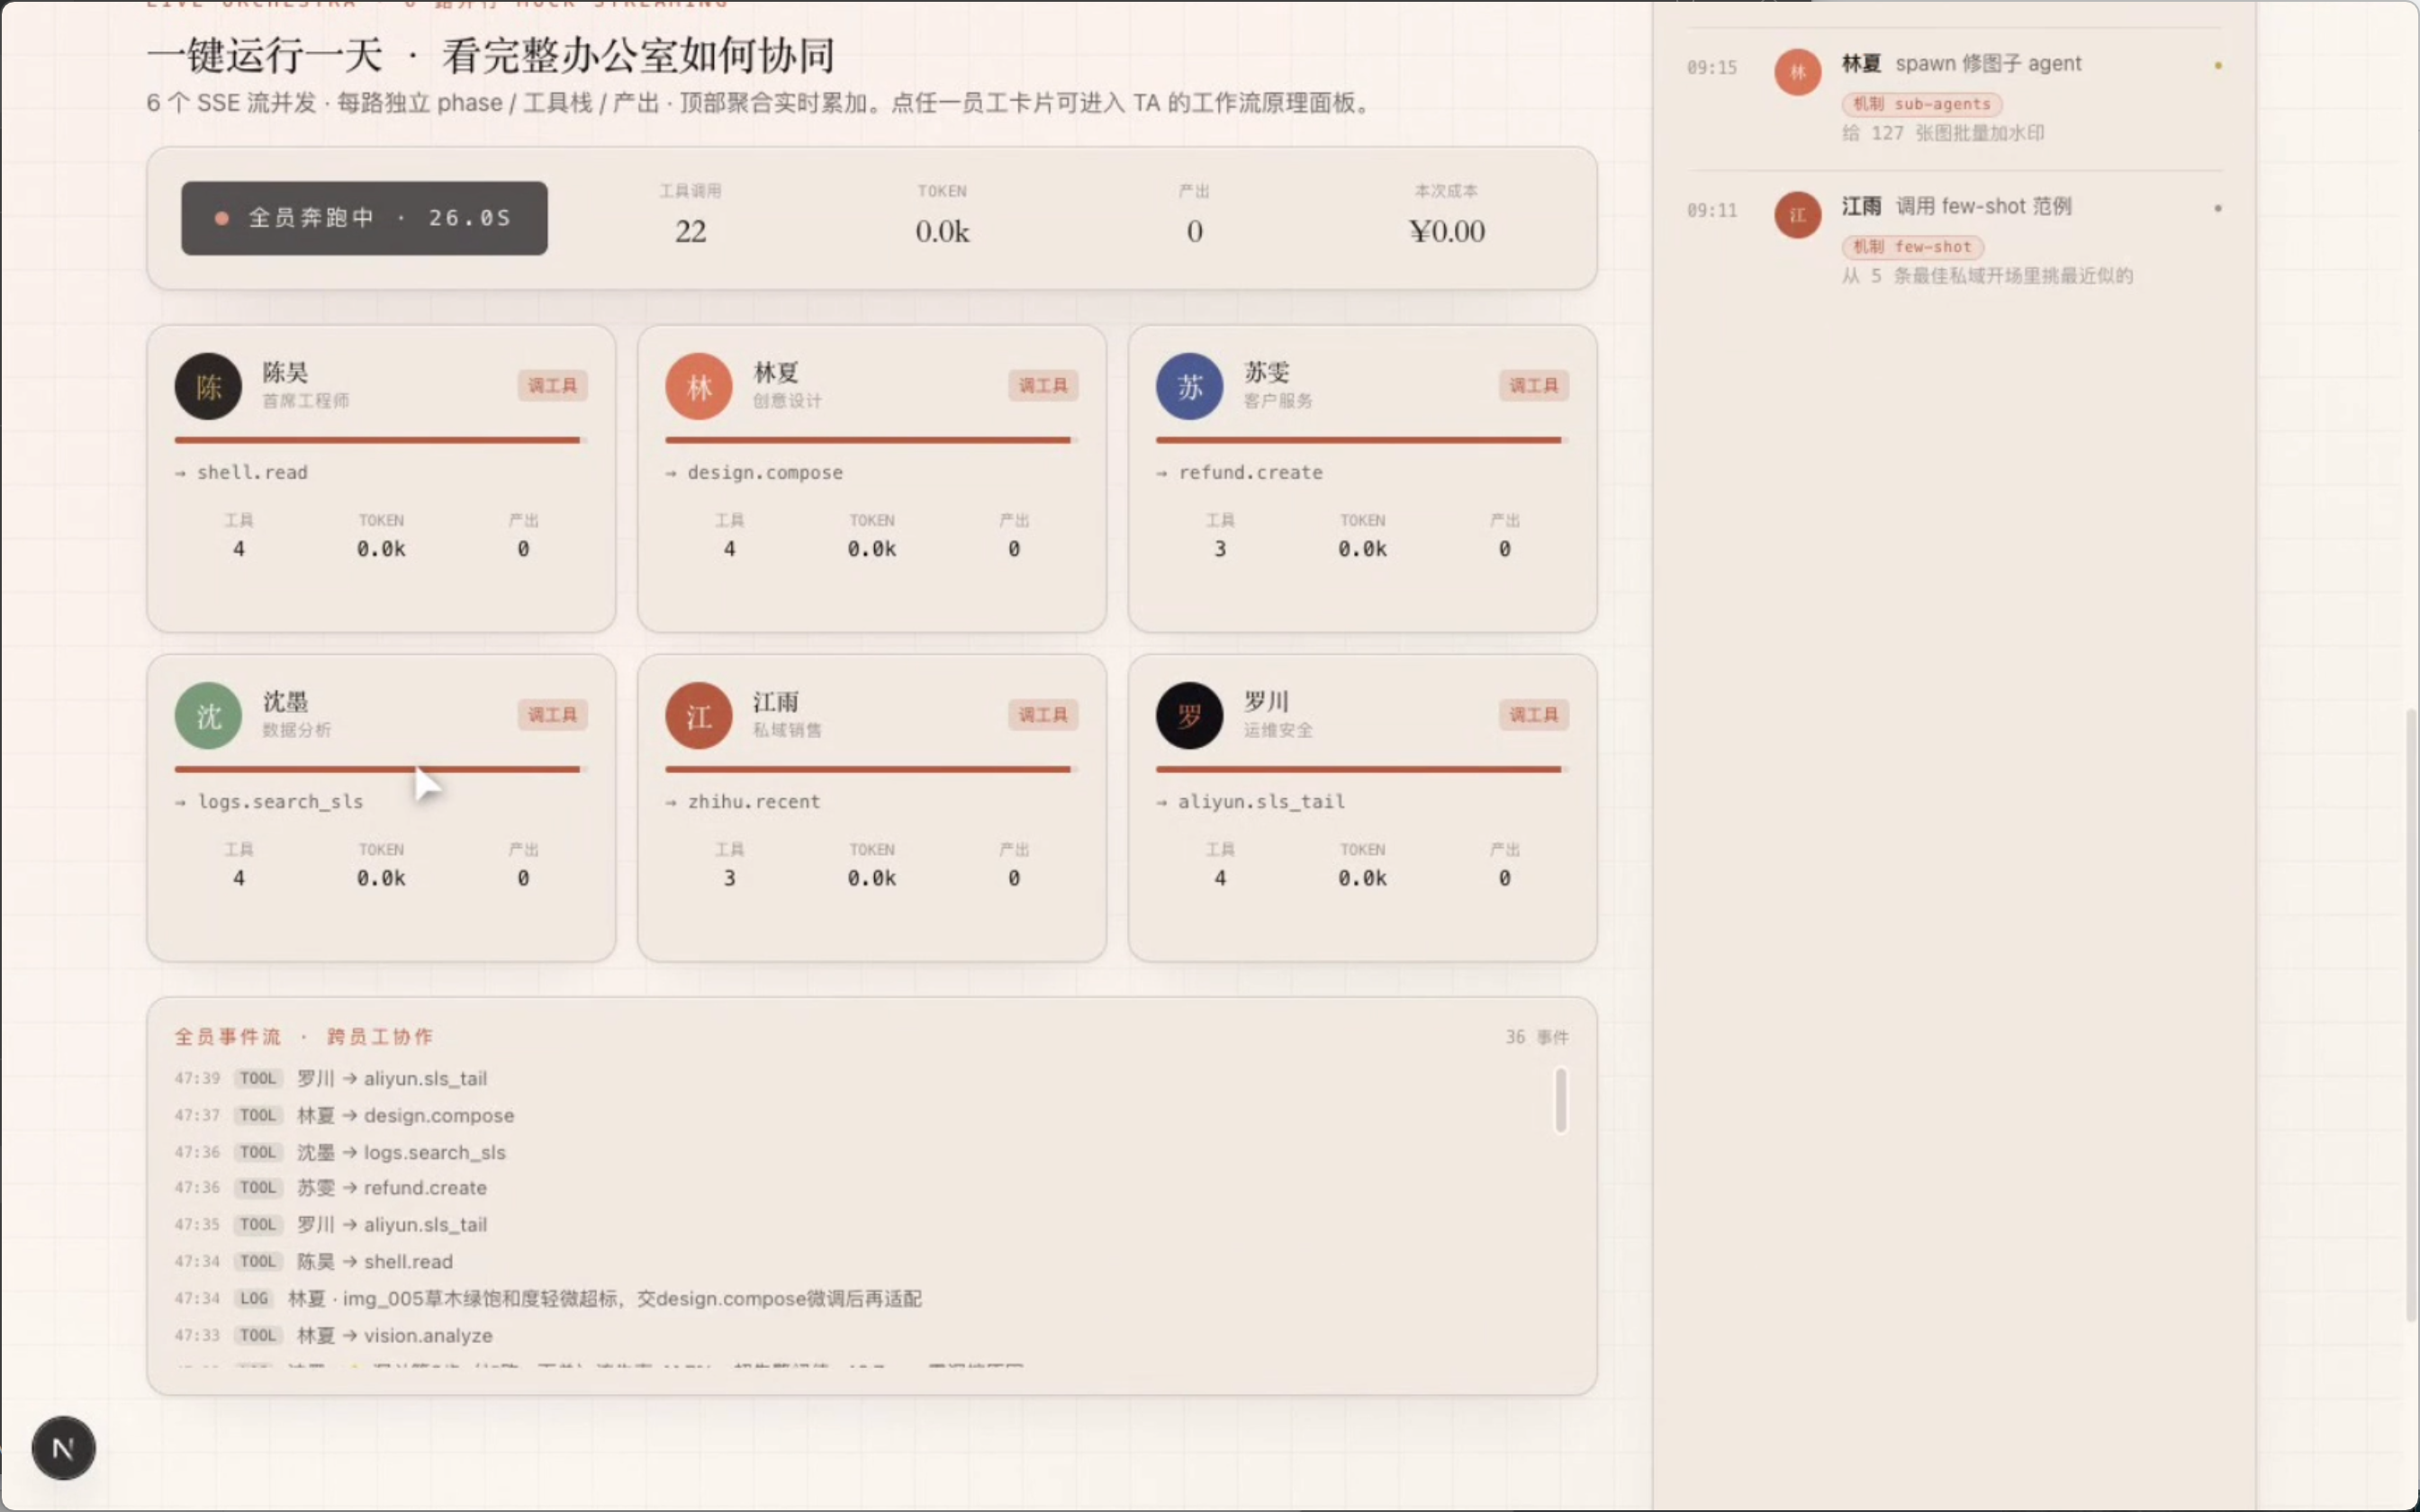Click the logs.search_sls line in 沈墨 card

pos(268,802)
